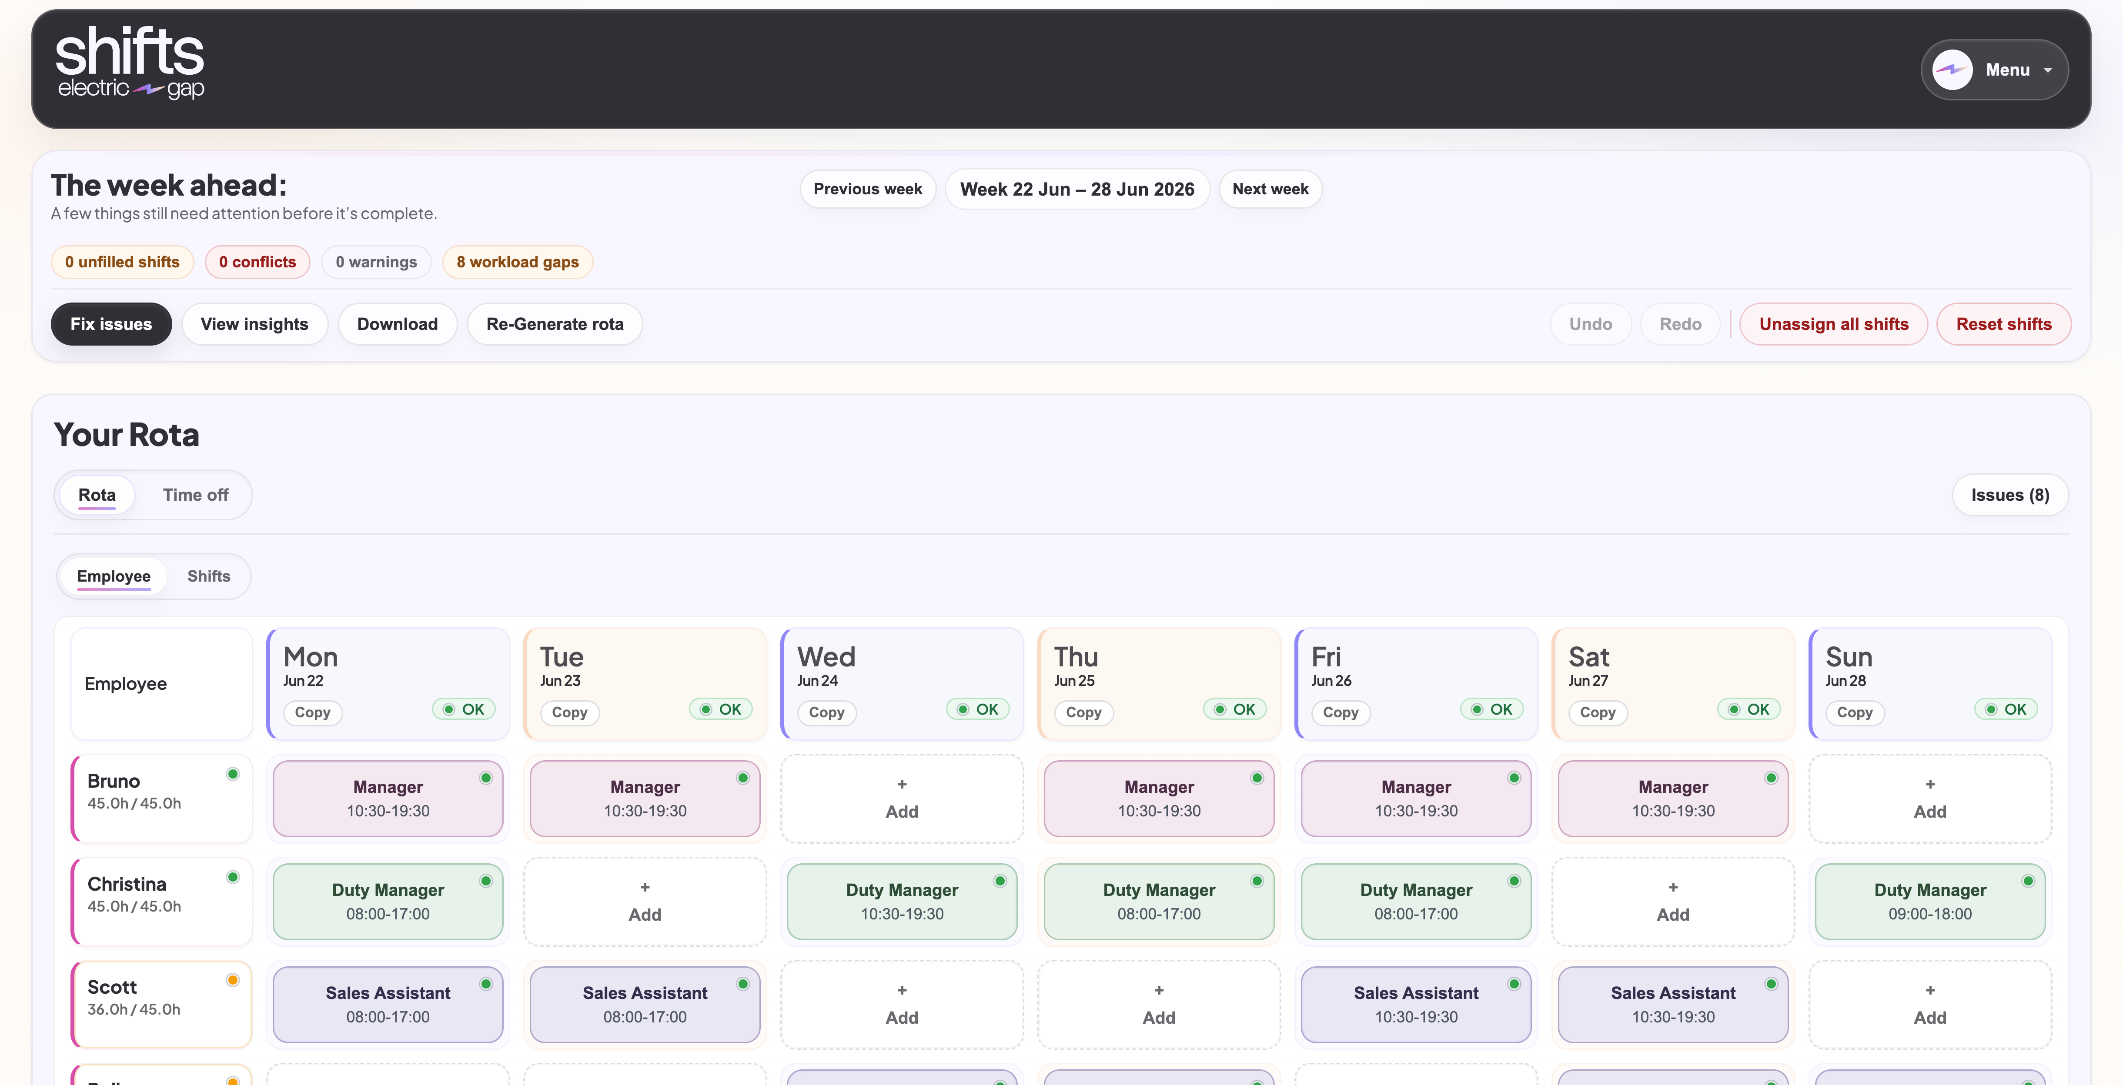Image resolution: width=2123 pixels, height=1085 pixels.
Task: Open View insights
Action: coord(254,324)
